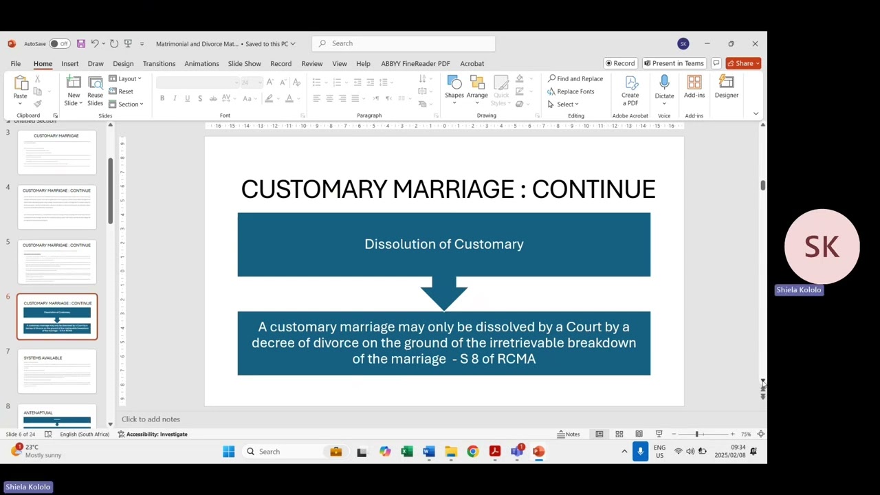
Task: Open the Slide Show tab
Action: coord(245,64)
